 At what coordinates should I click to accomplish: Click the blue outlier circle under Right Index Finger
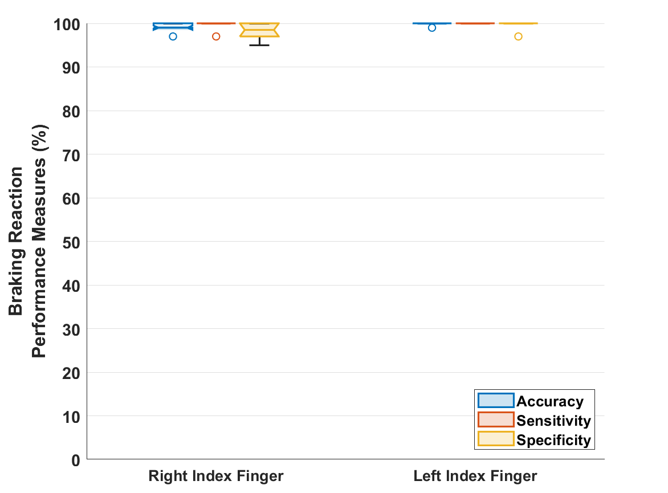pyautogui.click(x=173, y=36)
